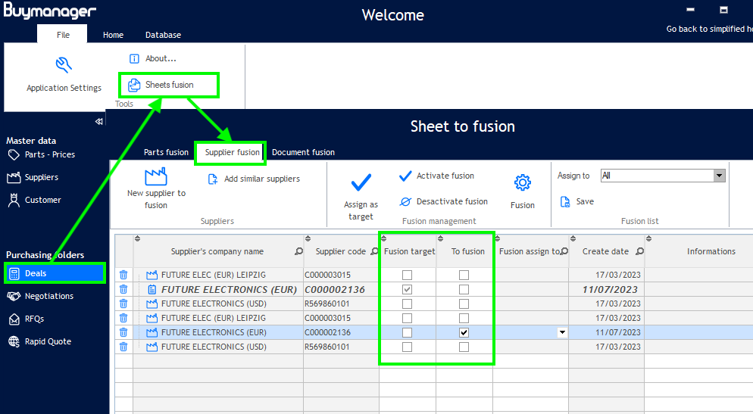Click the Assign as target checkmark icon
Viewport: 753px width, 414px height.
coord(361,182)
